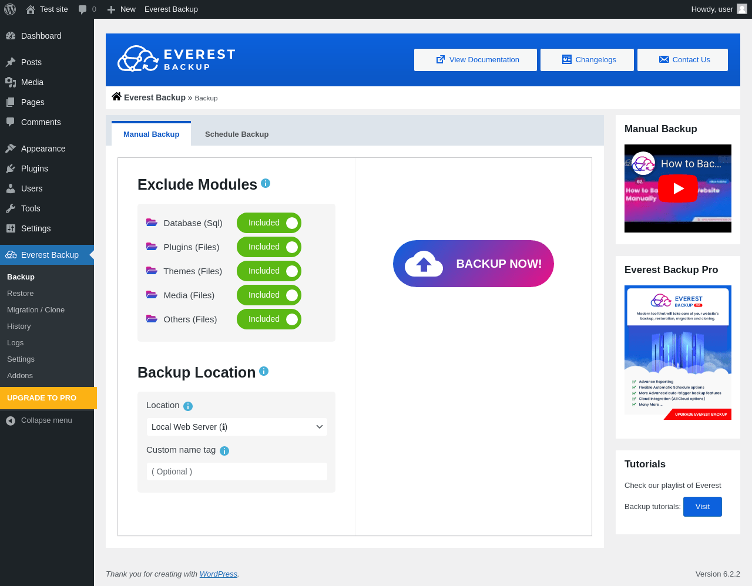
Task: Open Howdy, user account menu
Action: coord(719,9)
